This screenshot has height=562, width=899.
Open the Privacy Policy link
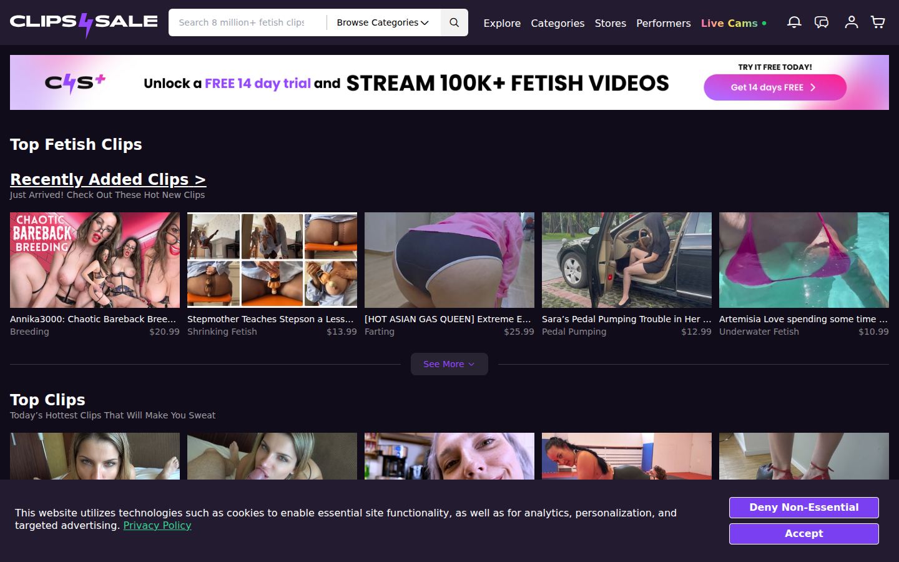(157, 526)
